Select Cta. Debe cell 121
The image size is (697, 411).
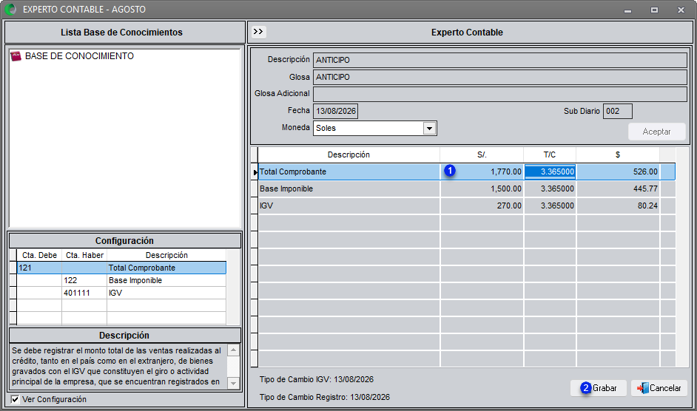39,268
